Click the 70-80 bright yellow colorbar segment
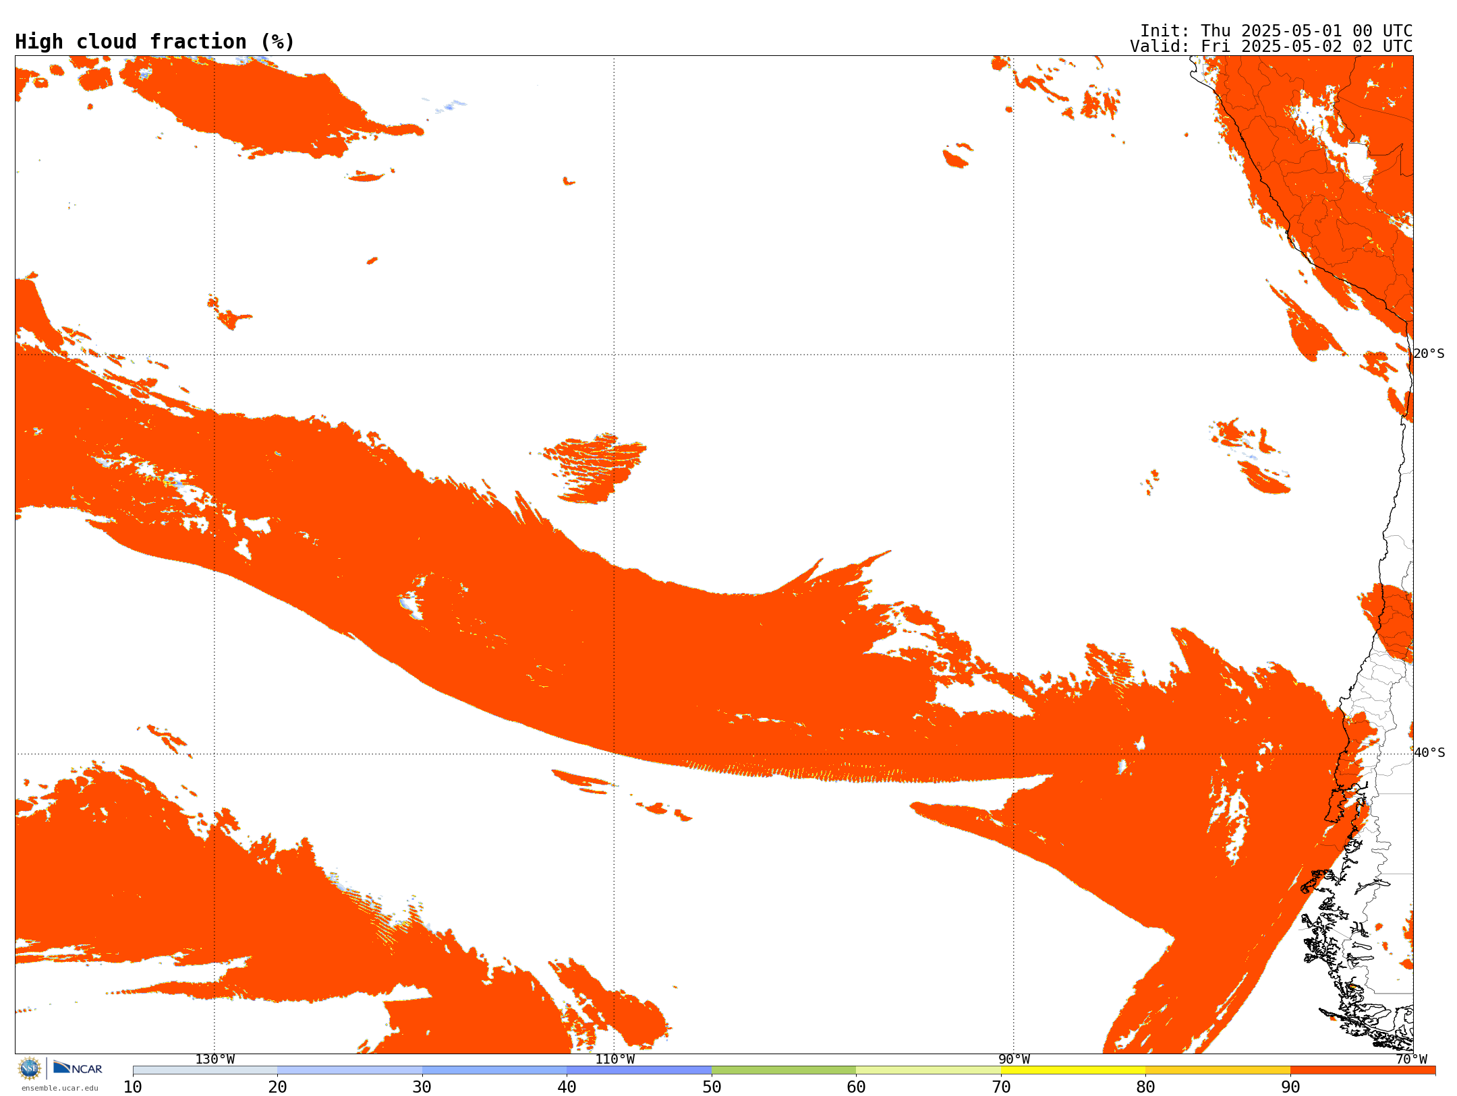This screenshot has width=1457, height=1096. tap(1073, 1070)
